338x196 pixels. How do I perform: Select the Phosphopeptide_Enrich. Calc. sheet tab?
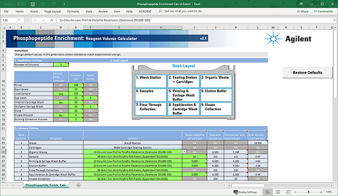[45, 185]
